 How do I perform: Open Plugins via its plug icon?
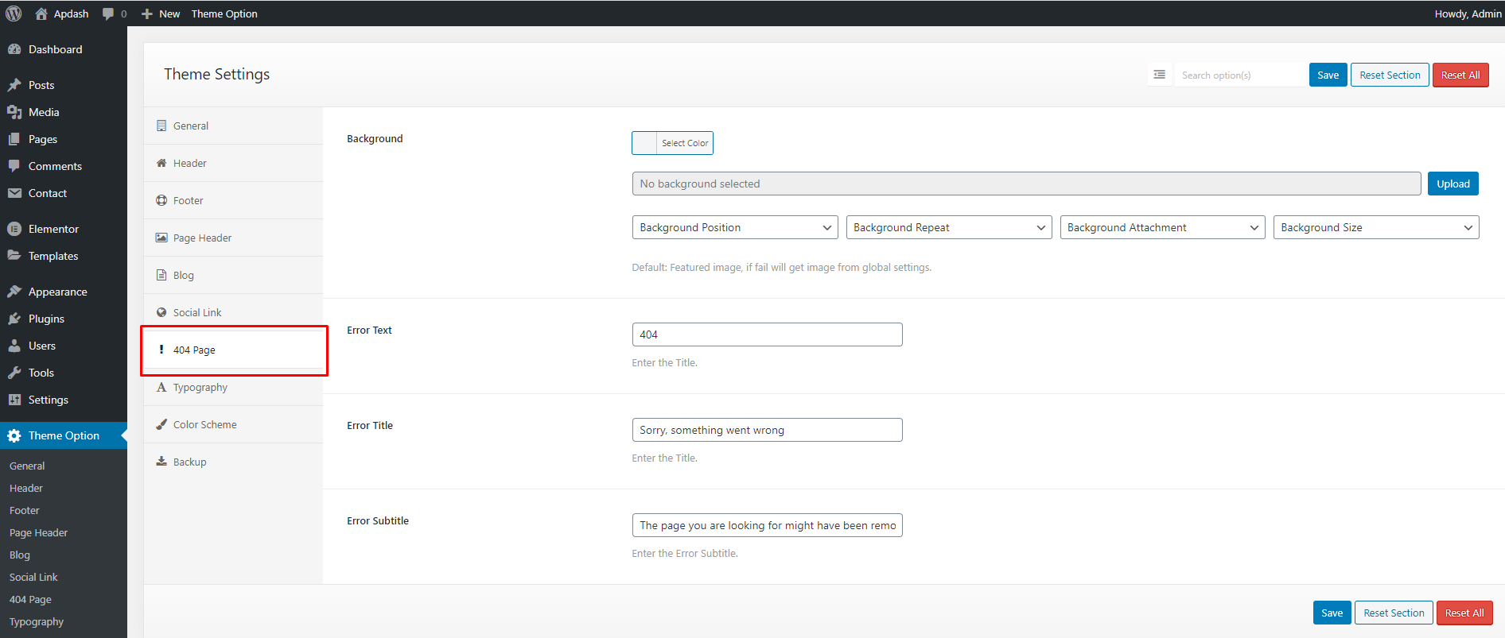pos(14,319)
